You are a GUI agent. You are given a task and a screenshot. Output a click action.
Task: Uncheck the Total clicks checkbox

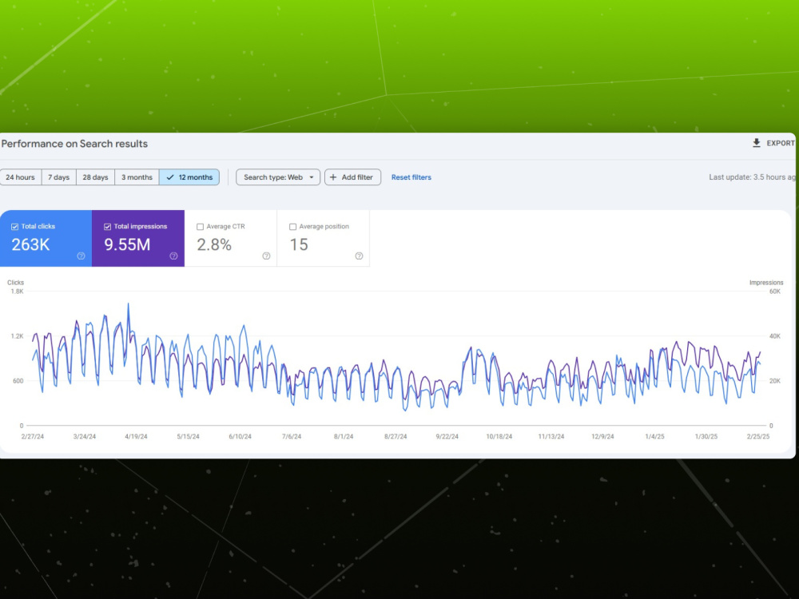(x=14, y=227)
